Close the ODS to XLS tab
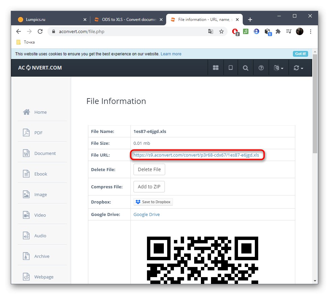 (161, 20)
